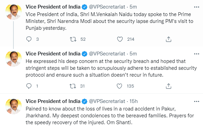203x130 pixels.
Task: Open the Pakur, Jharkhand accident tweet text
Action: click(110, 116)
